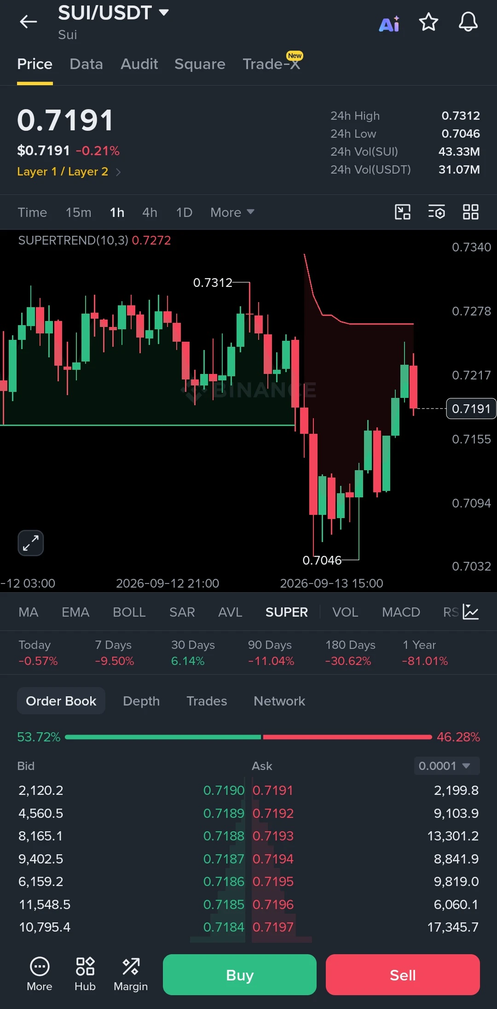Select the 1D interval

[184, 212]
